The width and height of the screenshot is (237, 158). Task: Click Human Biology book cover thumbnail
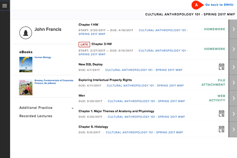26,64
